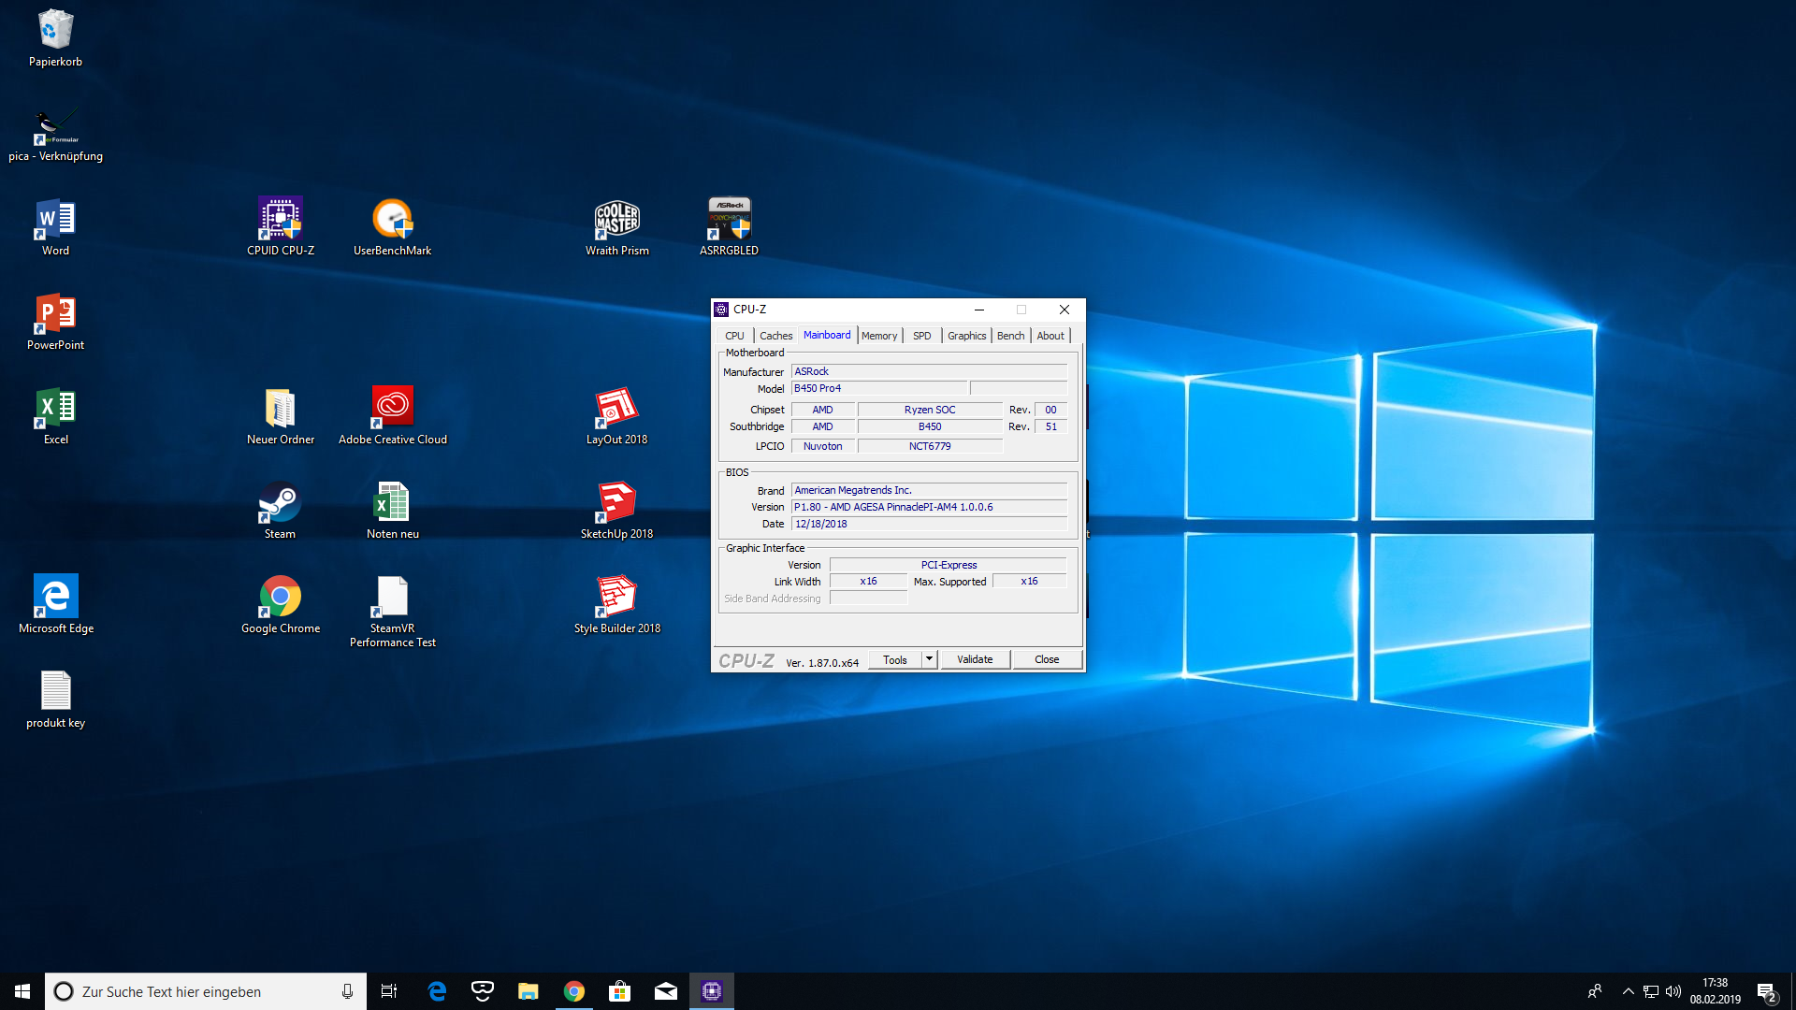Click the B450 Pro4 model field
1796x1010 pixels.
point(879,388)
